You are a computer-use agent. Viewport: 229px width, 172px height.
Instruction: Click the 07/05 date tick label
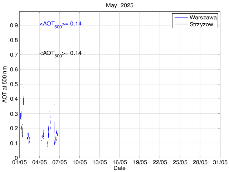[60, 162]
